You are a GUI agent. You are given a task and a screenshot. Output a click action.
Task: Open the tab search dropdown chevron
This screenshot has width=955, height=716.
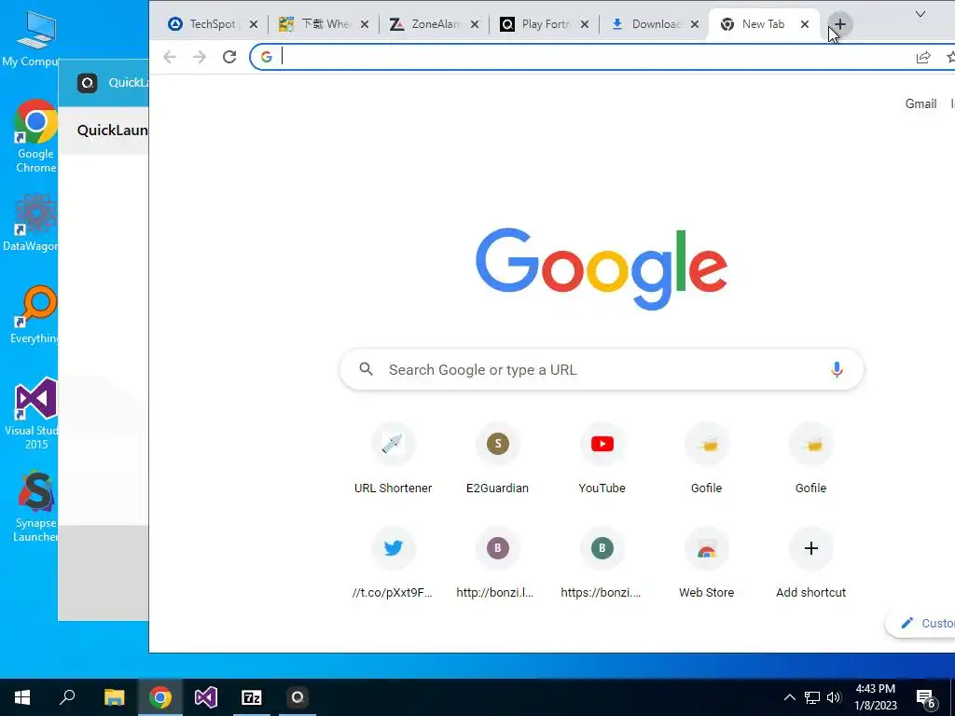(920, 14)
